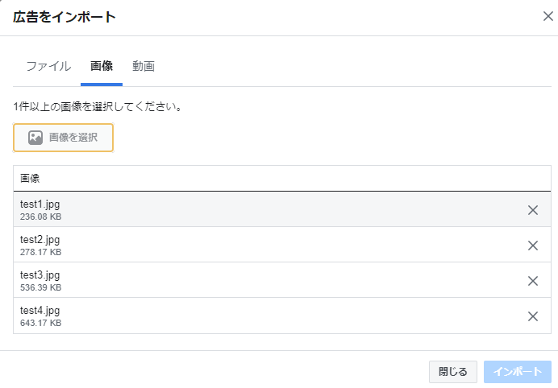Image resolution: width=558 pixels, height=388 pixels.
Task: Click the 閉じる button
Action: coord(452,372)
